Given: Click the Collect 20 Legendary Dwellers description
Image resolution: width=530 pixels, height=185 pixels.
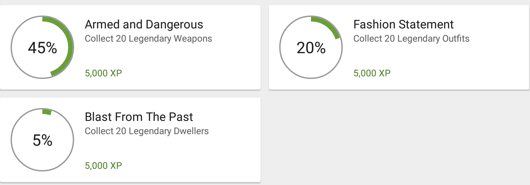Looking at the screenshot, I should [x=147, y=131].
